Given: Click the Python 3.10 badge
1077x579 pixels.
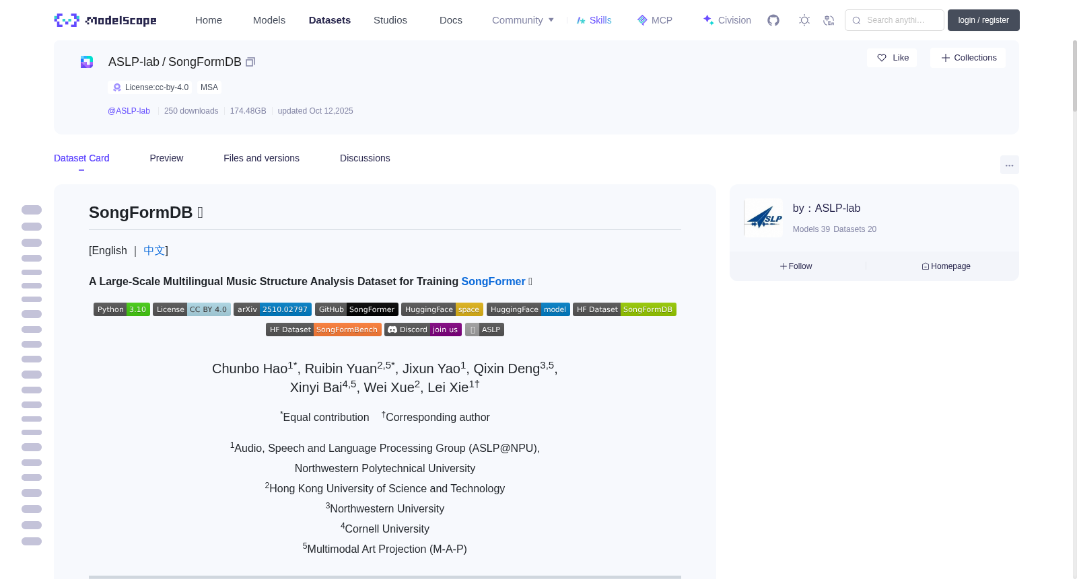Looking at the screenshot, I should coord(122,309).
